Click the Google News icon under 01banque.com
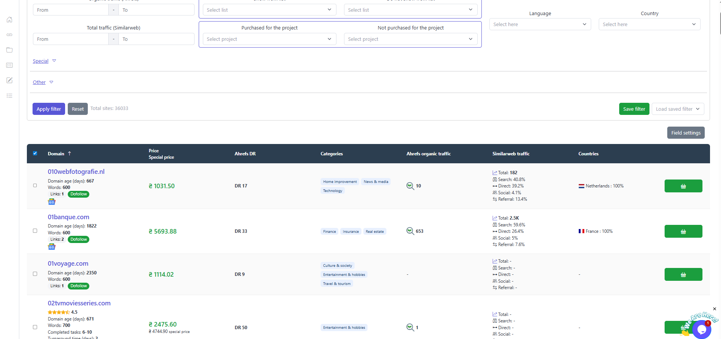 pyautogui.click(x=52, y=247)
